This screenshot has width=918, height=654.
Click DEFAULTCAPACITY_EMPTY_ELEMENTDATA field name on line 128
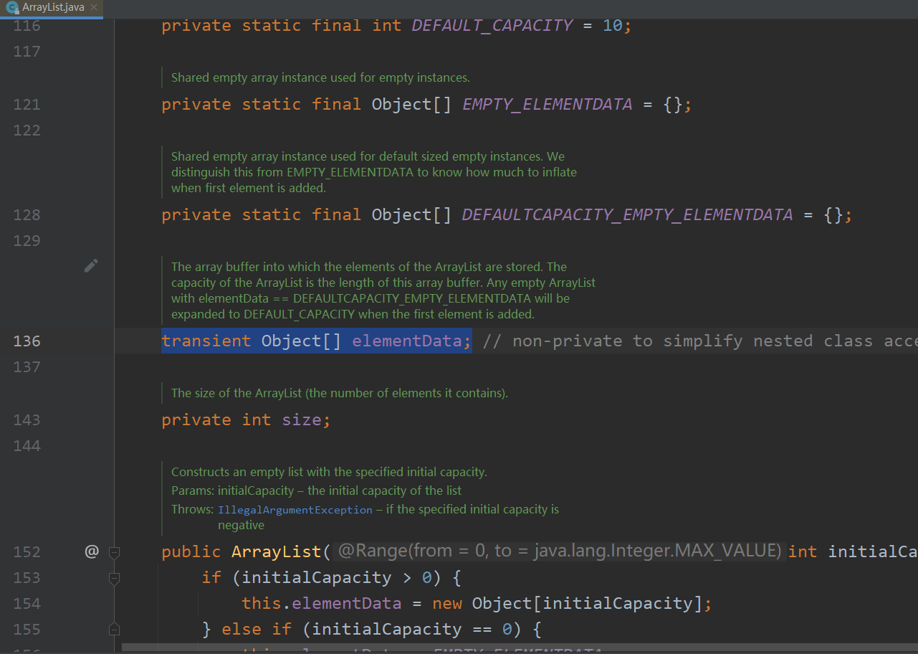628,215
